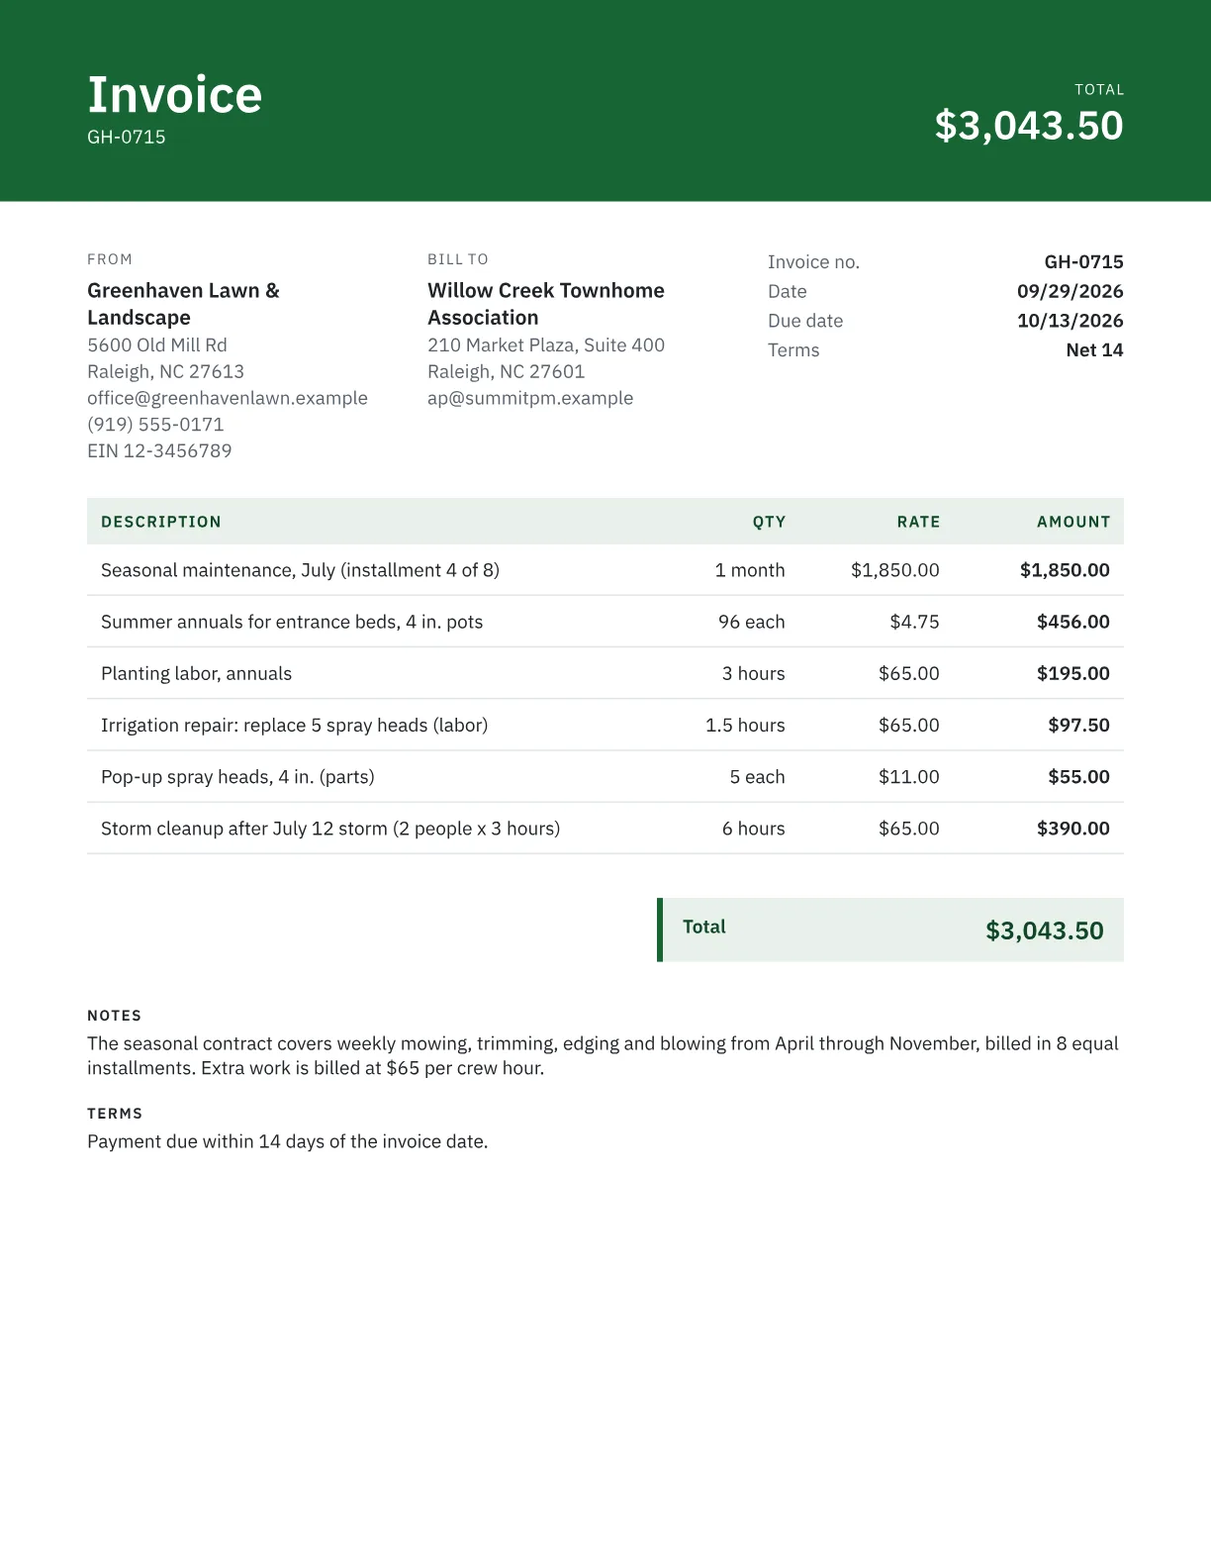Image resolution: width=1211 pixels, height=1568 pixels.
Task: Click the $3,043.50 total in green header
Action: (1029, 126)
